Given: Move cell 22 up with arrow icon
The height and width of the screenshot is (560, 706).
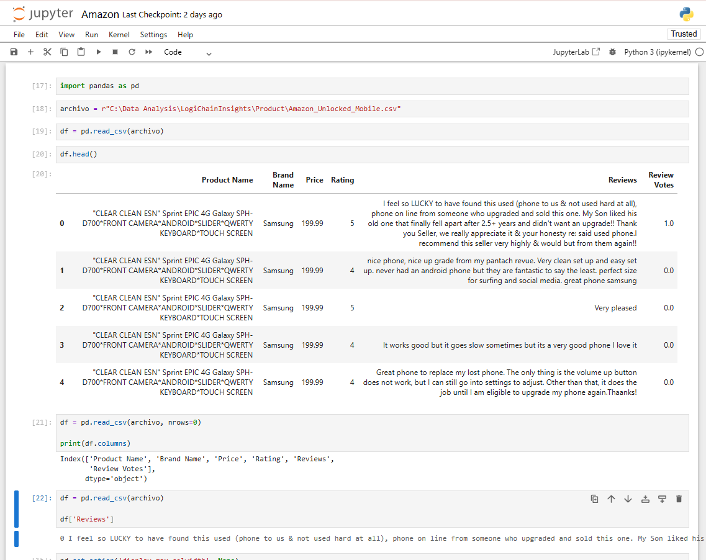Looking at the screenshot, I should coord(611,499).
